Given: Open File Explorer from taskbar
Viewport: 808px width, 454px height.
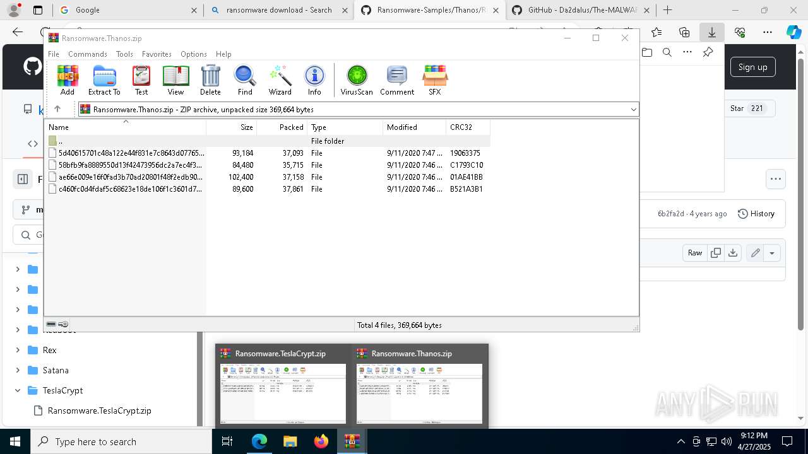Looking at the screenshot, I should 290,441.
